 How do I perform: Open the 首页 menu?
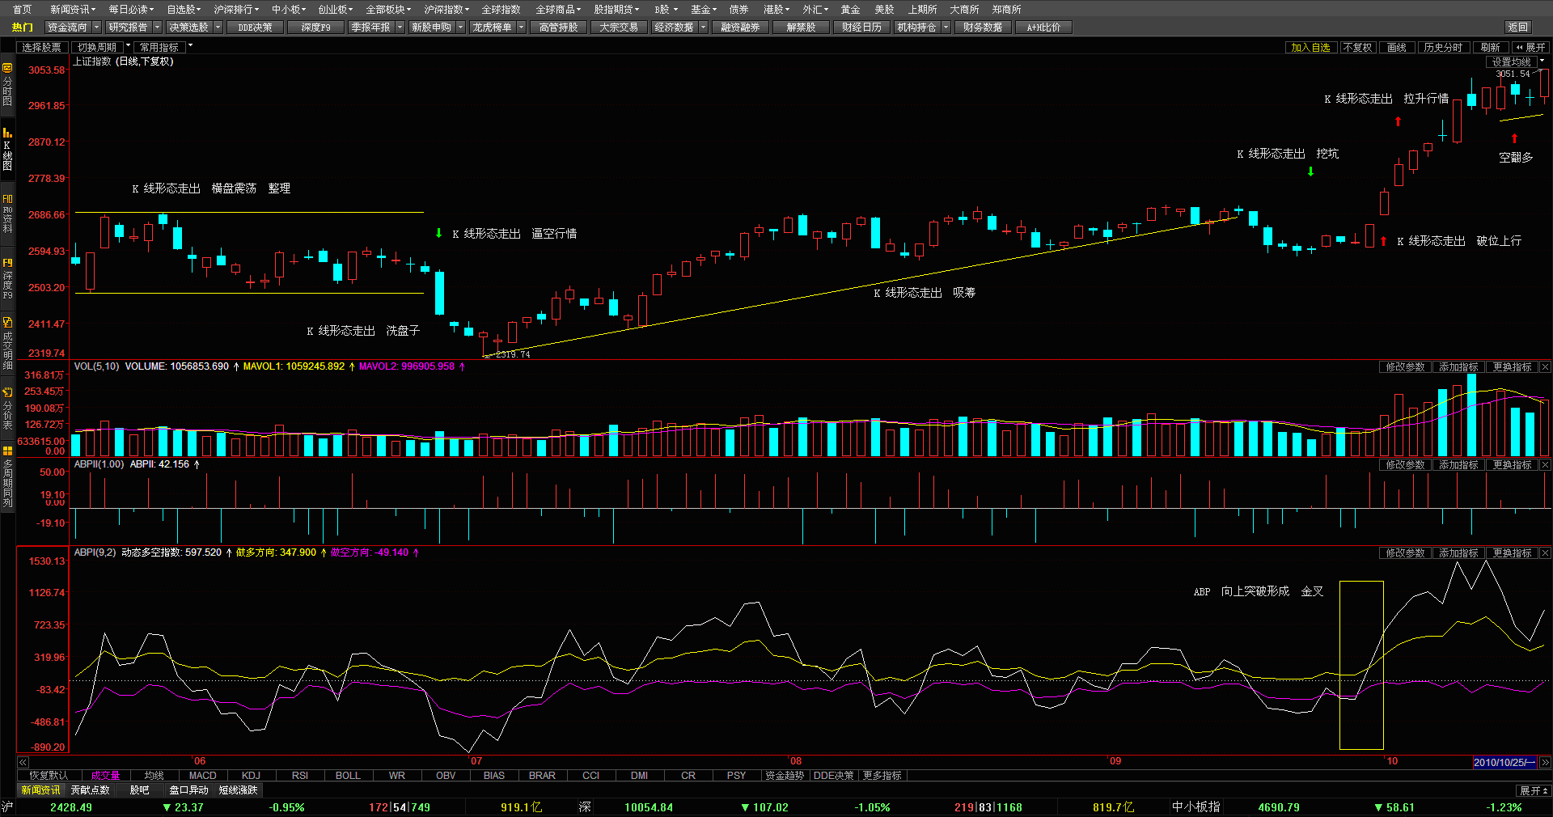pyautogui.click(x=23, y=10)
